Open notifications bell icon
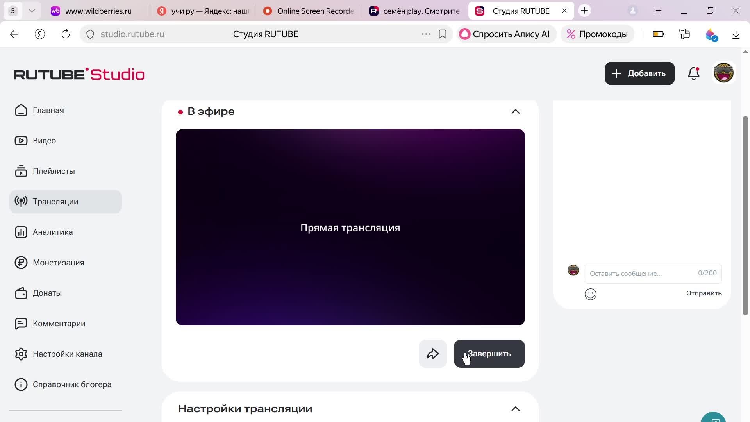Image resolution: width=750 pixels, height=422 pixels. (x=693, y=73)
